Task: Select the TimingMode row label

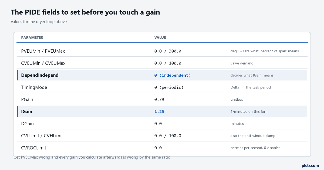Action: 34,87
